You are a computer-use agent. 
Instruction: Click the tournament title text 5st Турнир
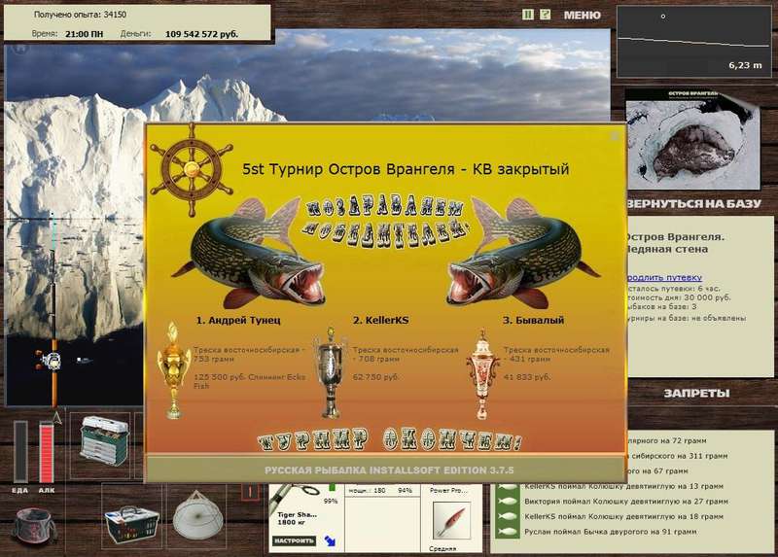pos(406,169)
